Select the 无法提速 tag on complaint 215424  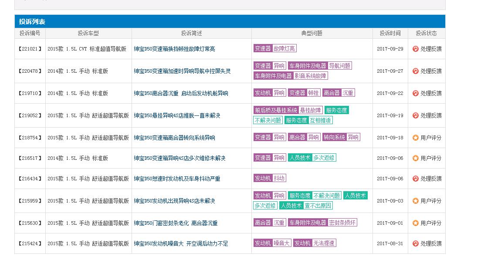pyautogui.click(x=324, y=243)
